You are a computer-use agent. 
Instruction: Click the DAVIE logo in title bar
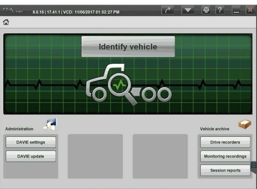point(15,10)
